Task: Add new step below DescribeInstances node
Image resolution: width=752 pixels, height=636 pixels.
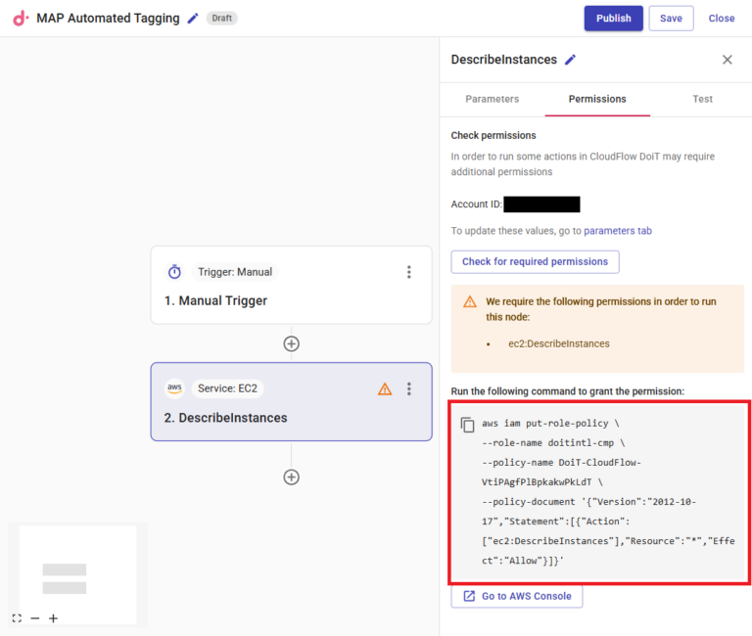Action: [x=291, y=477]
